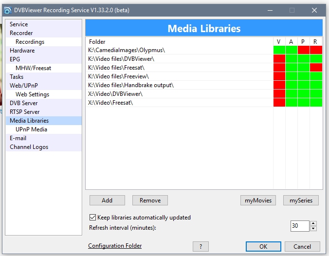
Task: Uncheck Keep libraries automatically updated
Action: point(92,218)
